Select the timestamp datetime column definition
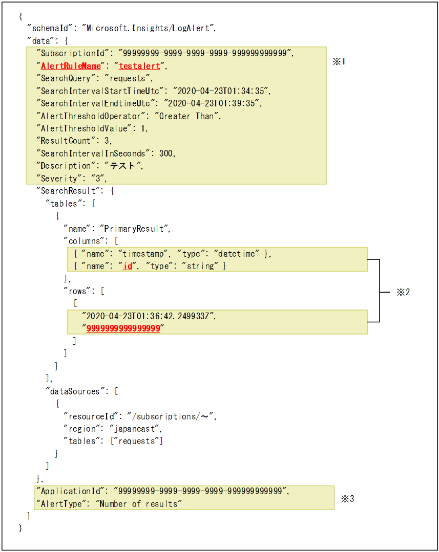The width and height of the screenshot is (439, 552). (173, 254)
